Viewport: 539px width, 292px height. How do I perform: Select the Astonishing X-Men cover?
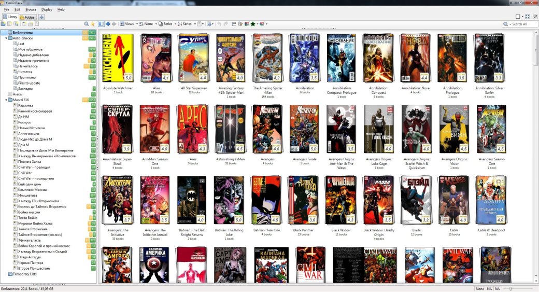(x=230, y=129)
